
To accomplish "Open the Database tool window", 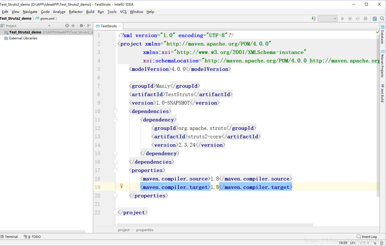I will pos(382,35).
